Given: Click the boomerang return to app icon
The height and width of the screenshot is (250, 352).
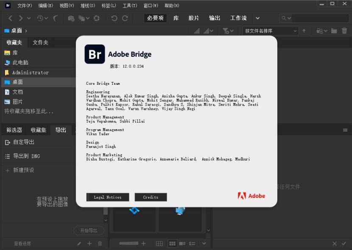Looking at the screenshot, I should click(55, 18).
